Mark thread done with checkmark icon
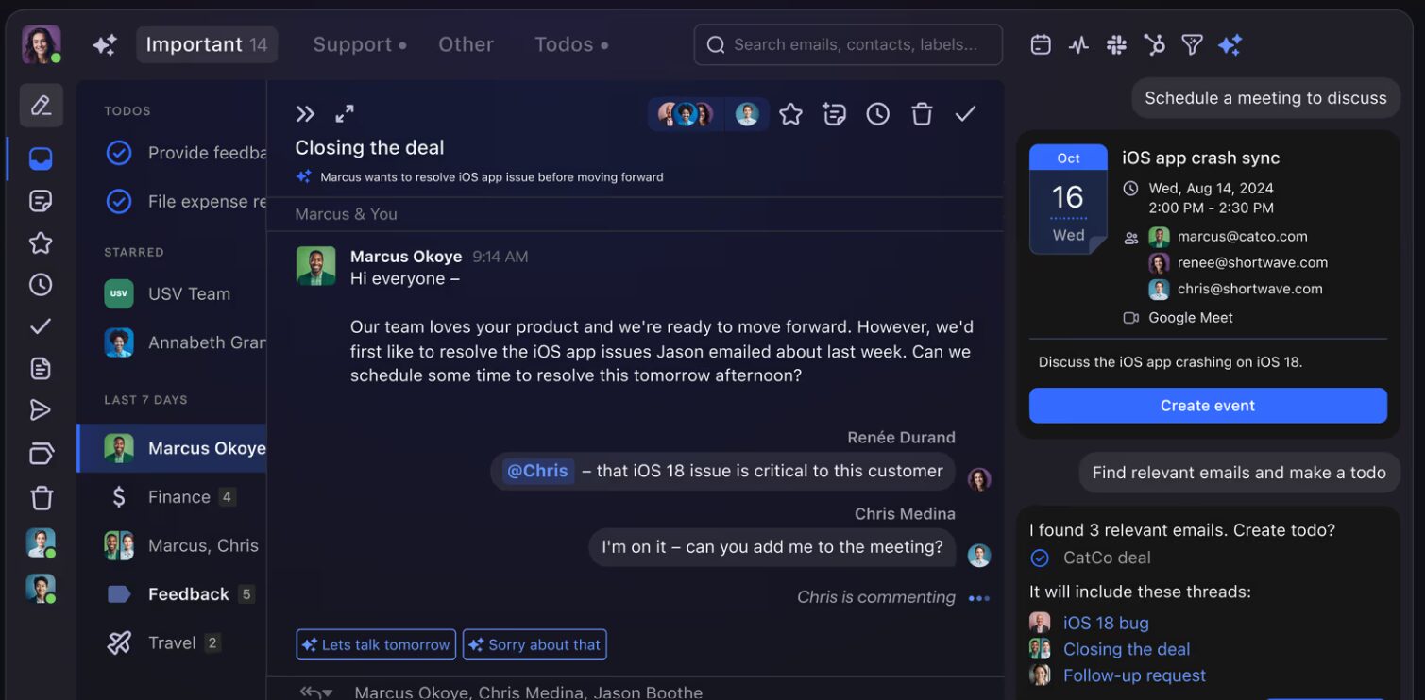Viewport: 1425px width, 700px height. [965, 114]
